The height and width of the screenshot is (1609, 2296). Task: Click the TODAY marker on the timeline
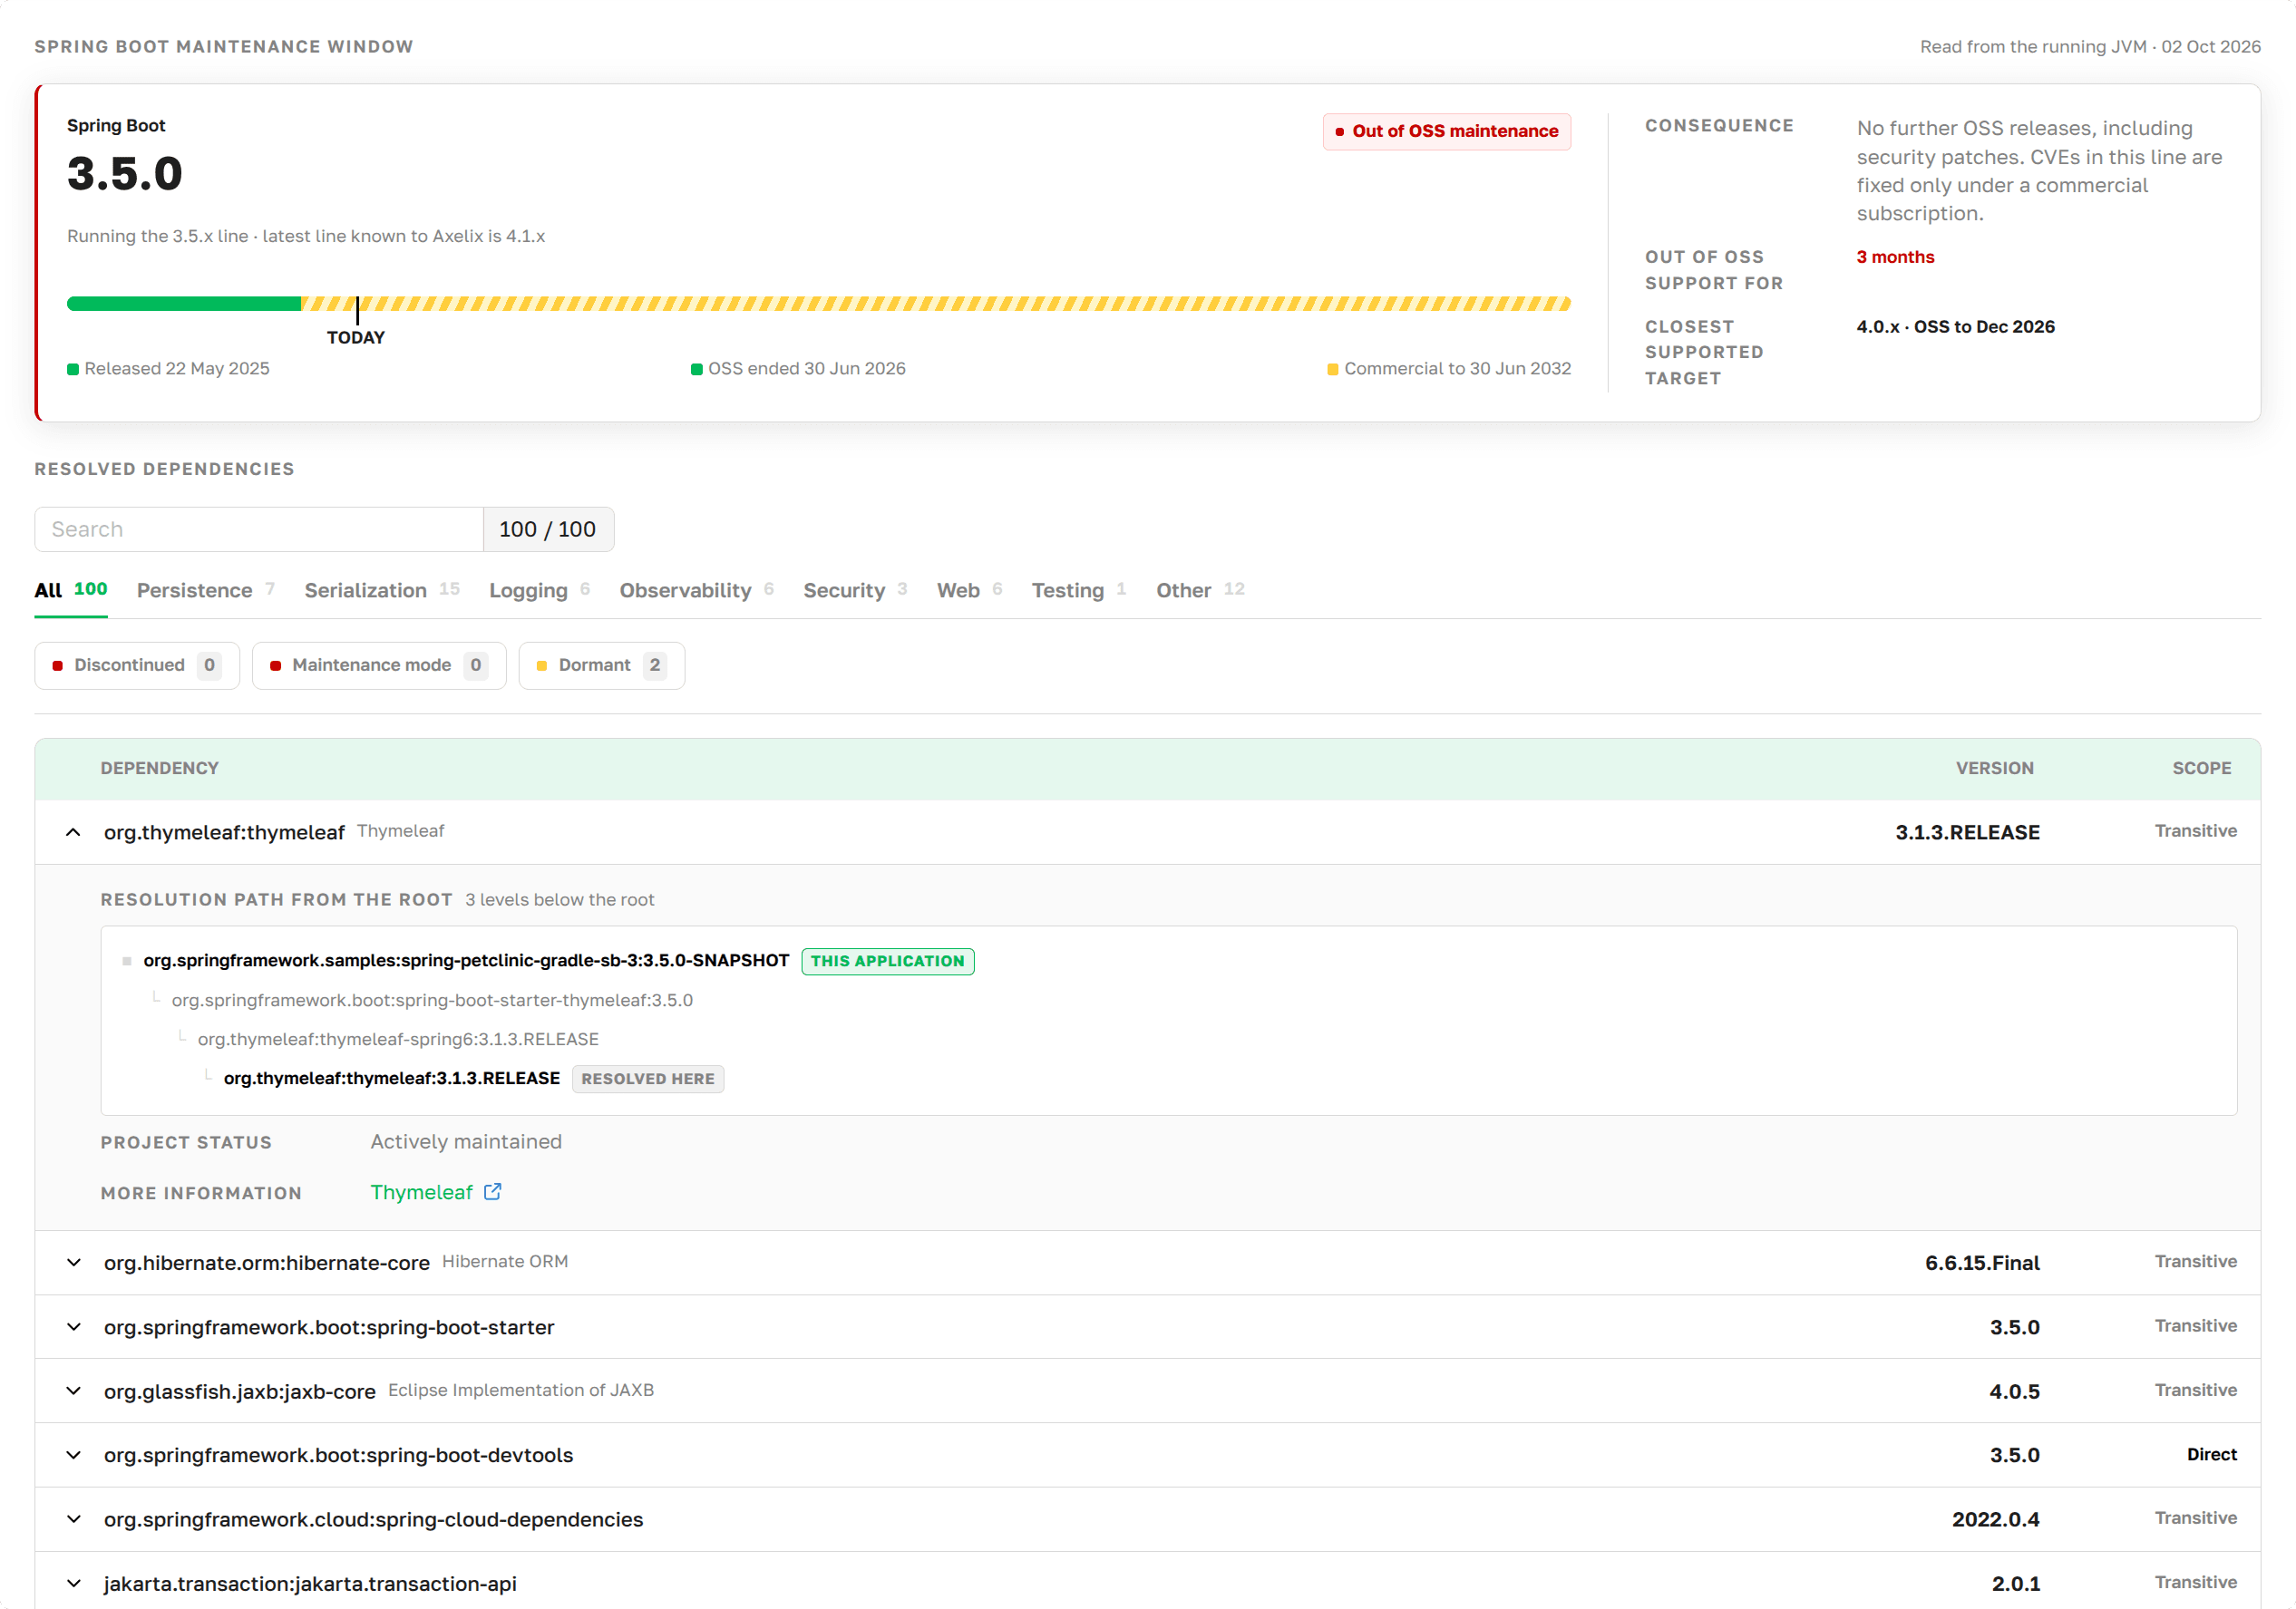pyautogui.click(x=356, y=337)
